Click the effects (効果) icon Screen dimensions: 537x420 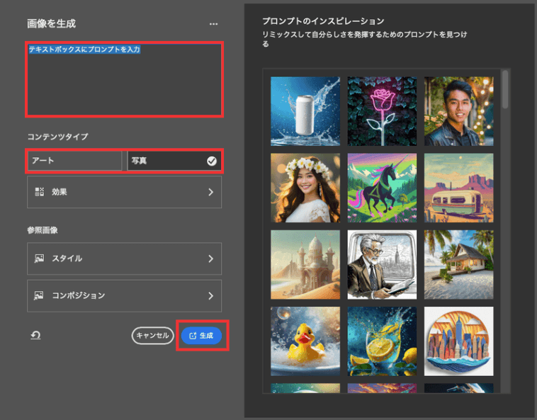40,191
